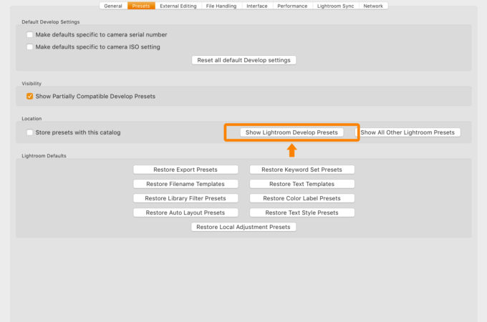Viewport: 487px width, 322px height.
Task: Click Restore Local Adjustment Presets
Action: (x=243, y=227)
